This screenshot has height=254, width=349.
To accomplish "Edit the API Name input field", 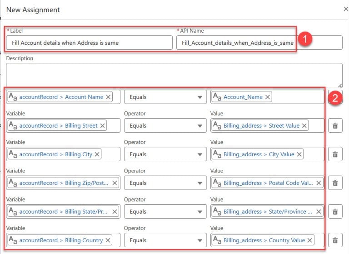I will click(x=259, y=43).
